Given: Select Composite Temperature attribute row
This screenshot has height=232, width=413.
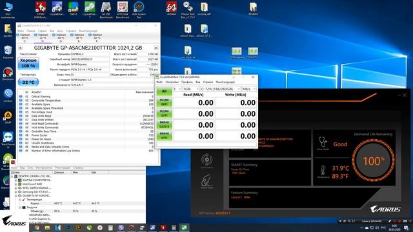Looking at the screenshot, I should pyautogui.click(x=86, y=101).
